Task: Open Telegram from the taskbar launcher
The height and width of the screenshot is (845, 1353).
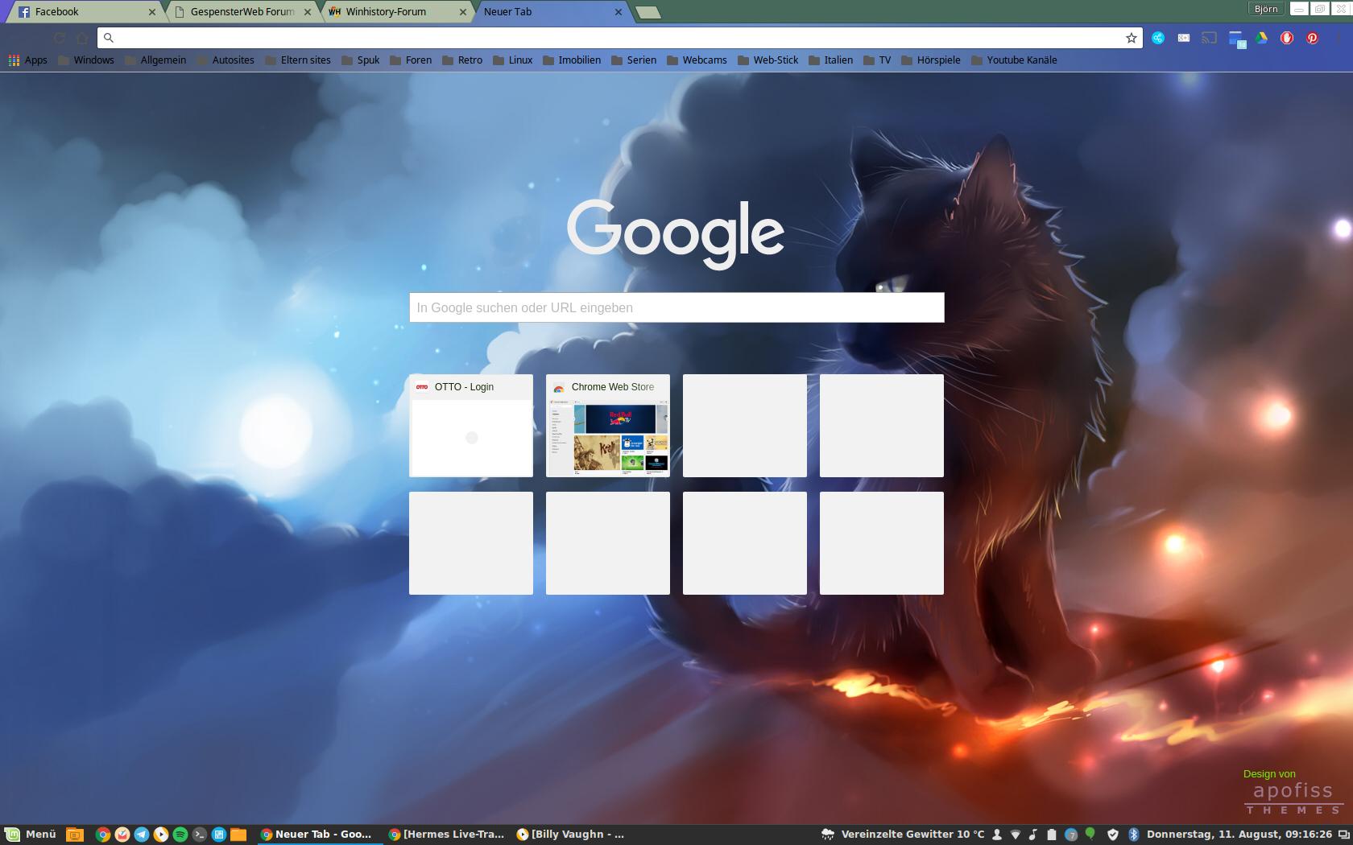Action: (x=142, y=835)
